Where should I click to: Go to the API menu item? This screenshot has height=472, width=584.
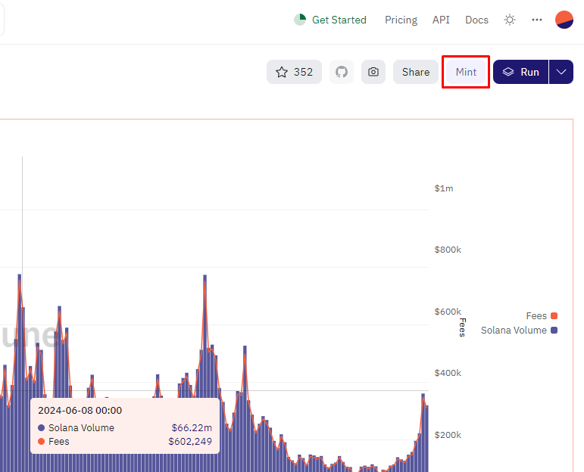click(441, 20)
